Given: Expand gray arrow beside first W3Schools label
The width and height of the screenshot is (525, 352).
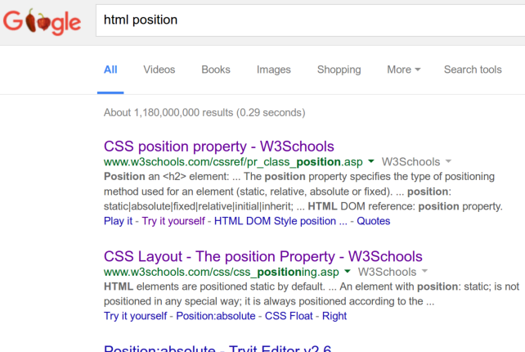Looking at the screenshot, I should 448,161.
